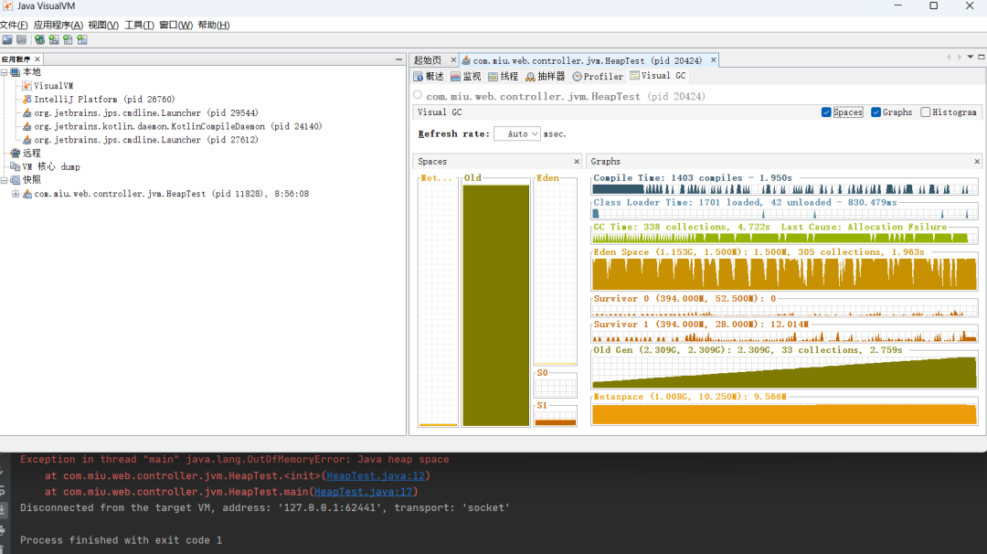This screenshot has width=987, height=554.
Task: Close the HeapTest (pid 20424) tab
Action: 714,60
